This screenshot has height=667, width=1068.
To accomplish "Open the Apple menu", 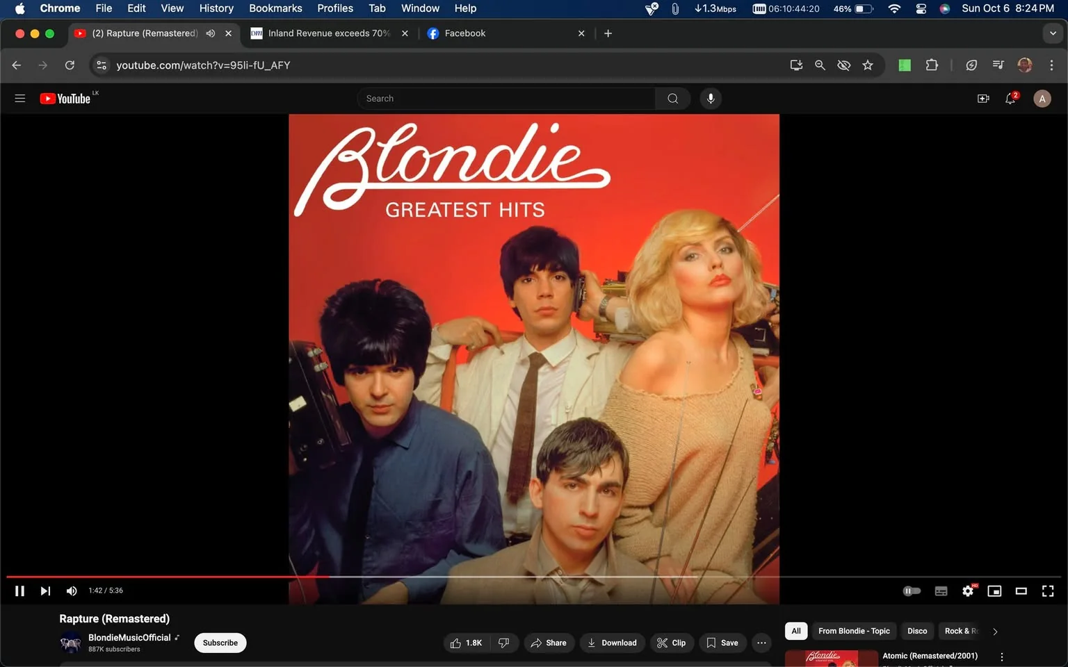I will click(19, 8).
